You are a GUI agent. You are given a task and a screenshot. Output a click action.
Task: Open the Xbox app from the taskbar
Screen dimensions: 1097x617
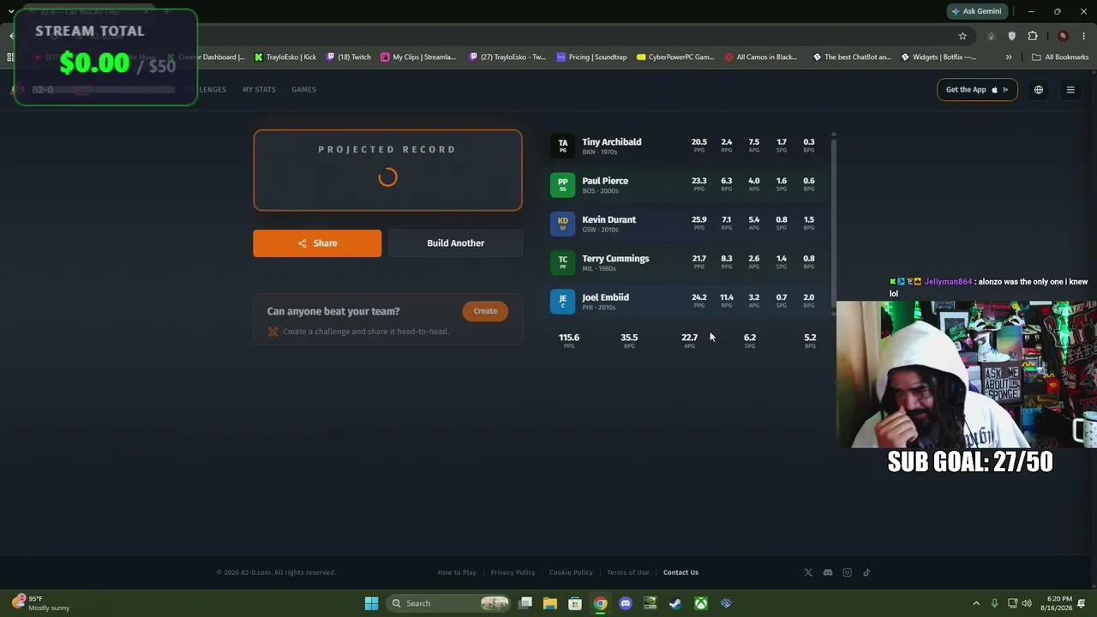point(701,603)
